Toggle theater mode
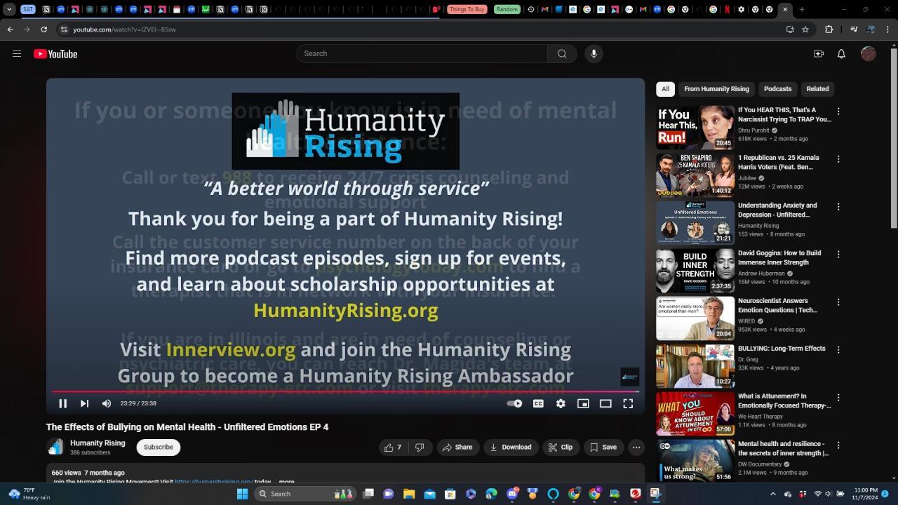Screen dimensions: 898x505 click(x=605, y=403)
